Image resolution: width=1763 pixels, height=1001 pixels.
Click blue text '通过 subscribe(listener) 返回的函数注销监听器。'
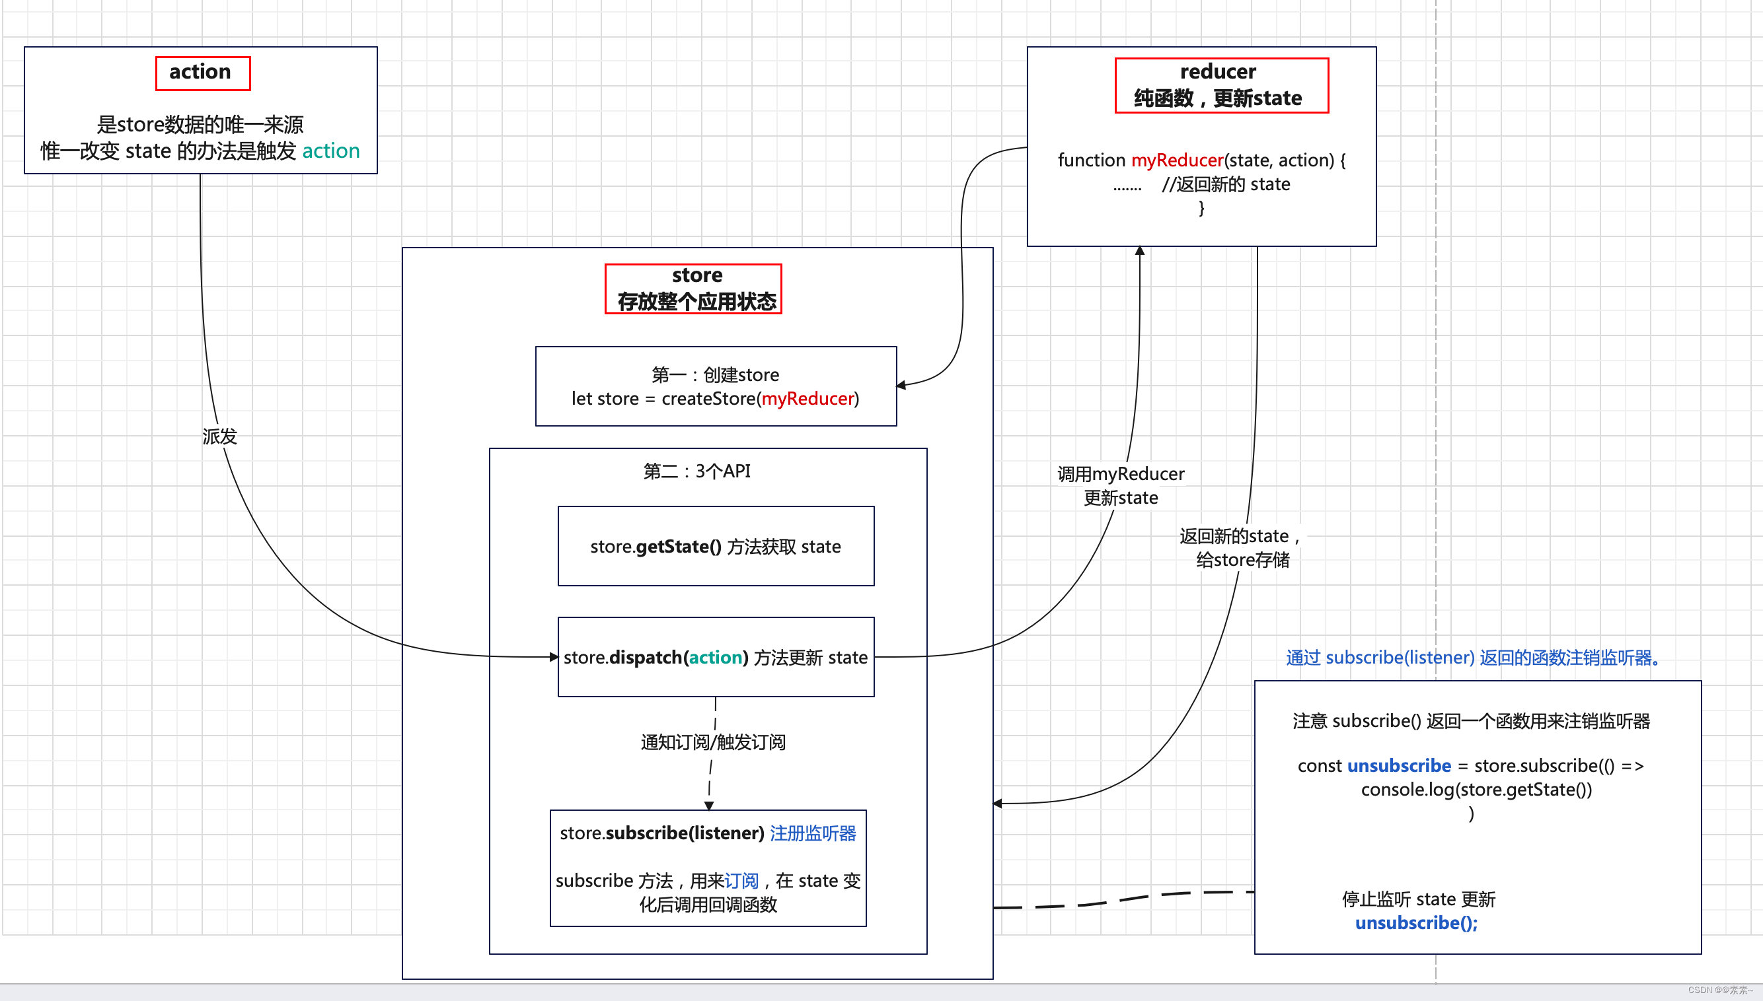1473,658
